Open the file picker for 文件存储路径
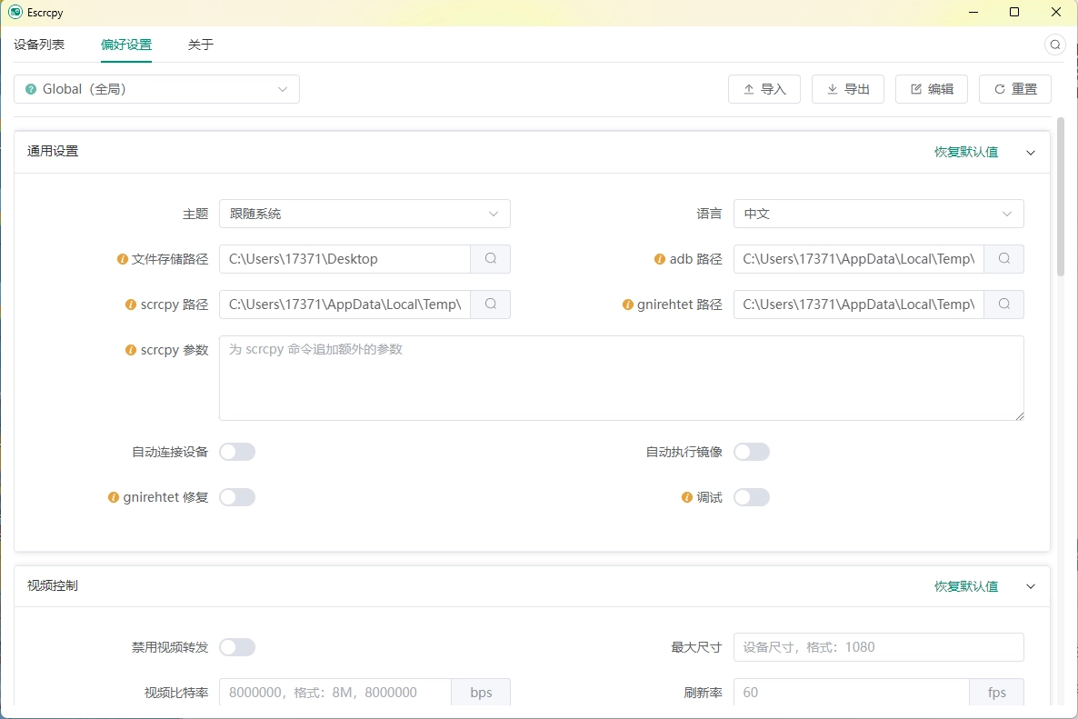This screenshot has width=1078, height=719. [x=490, y=259]
